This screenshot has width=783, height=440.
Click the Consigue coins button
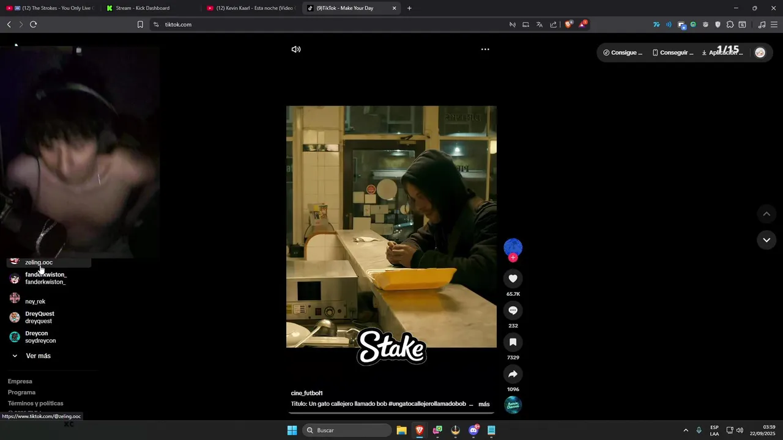pyautogui.click(x=623, y=53)
